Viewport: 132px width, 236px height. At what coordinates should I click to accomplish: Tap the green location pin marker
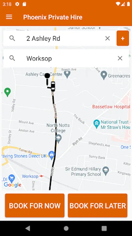click(7, 92)
